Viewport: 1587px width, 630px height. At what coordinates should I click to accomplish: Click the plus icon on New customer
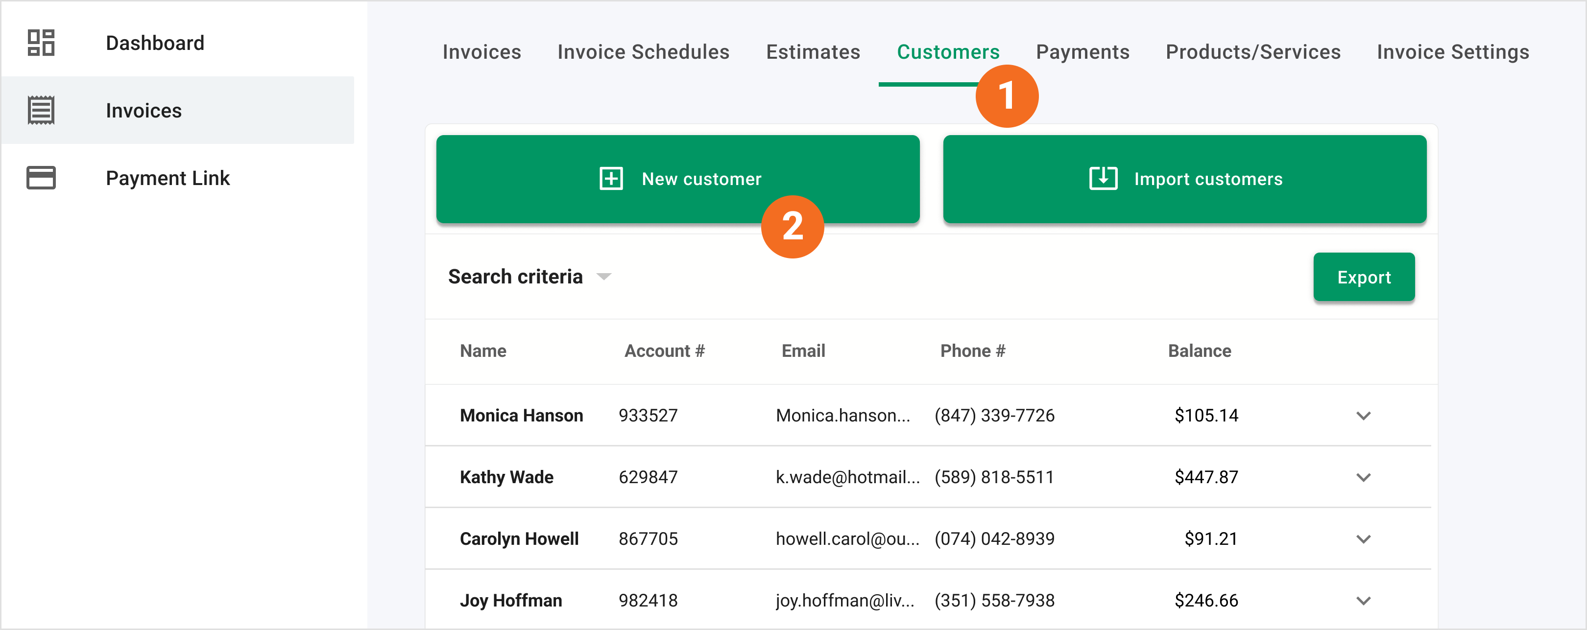pyautogui.click(x=610, y=179)
